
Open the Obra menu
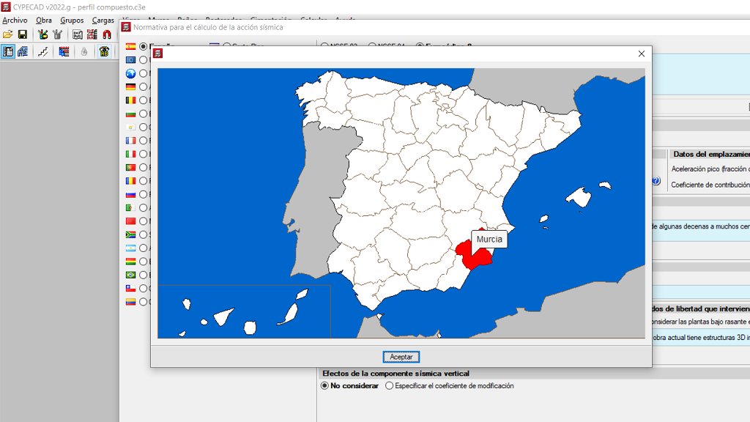click(x=44, y=21)
